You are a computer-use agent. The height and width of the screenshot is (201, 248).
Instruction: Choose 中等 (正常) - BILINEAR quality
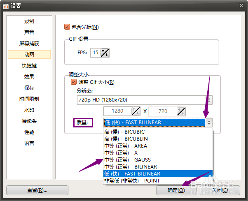tap(158, 167)
